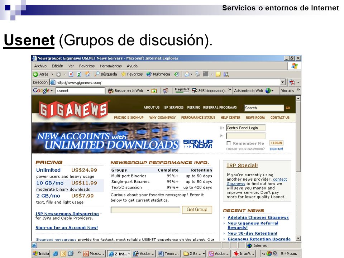Open the Archivo menu
The width and height of the screenshot is (344, 258).
pyautogui.click(x=40, y=66)
